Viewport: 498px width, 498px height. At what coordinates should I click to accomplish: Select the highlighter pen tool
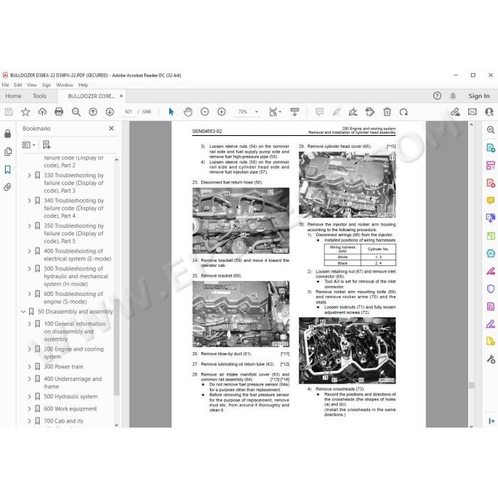(337, 112)
